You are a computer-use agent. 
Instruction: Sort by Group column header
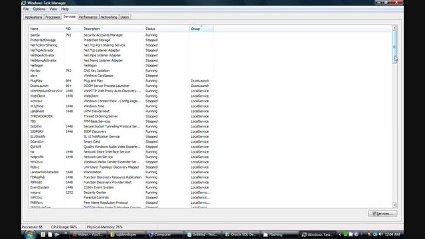pyautogui.click(x=201, y=29)
